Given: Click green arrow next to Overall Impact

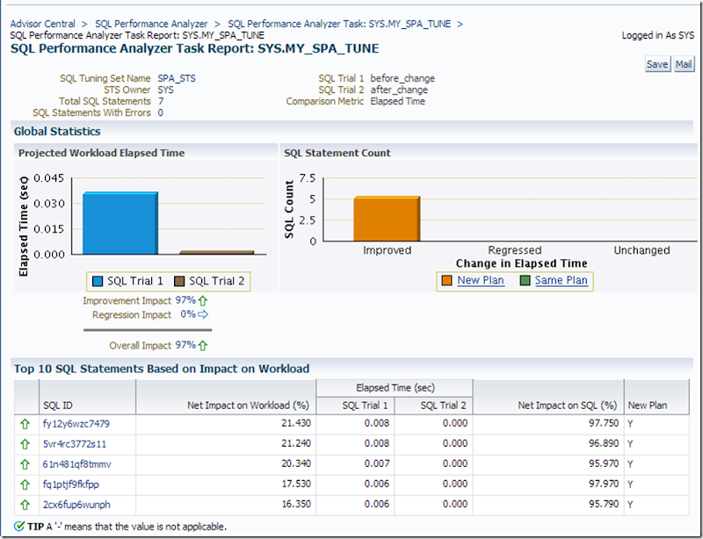Looking at the screenshot, I should click(x=204, y=345).
